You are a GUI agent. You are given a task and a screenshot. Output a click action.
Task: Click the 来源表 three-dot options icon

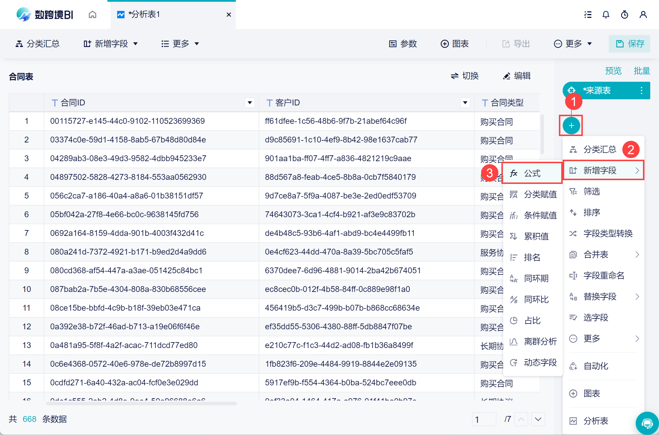(641, 91)
